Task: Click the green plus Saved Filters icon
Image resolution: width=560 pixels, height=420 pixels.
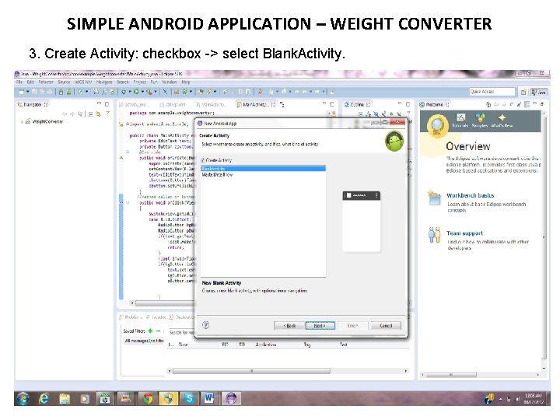Action: click(150, 331)
